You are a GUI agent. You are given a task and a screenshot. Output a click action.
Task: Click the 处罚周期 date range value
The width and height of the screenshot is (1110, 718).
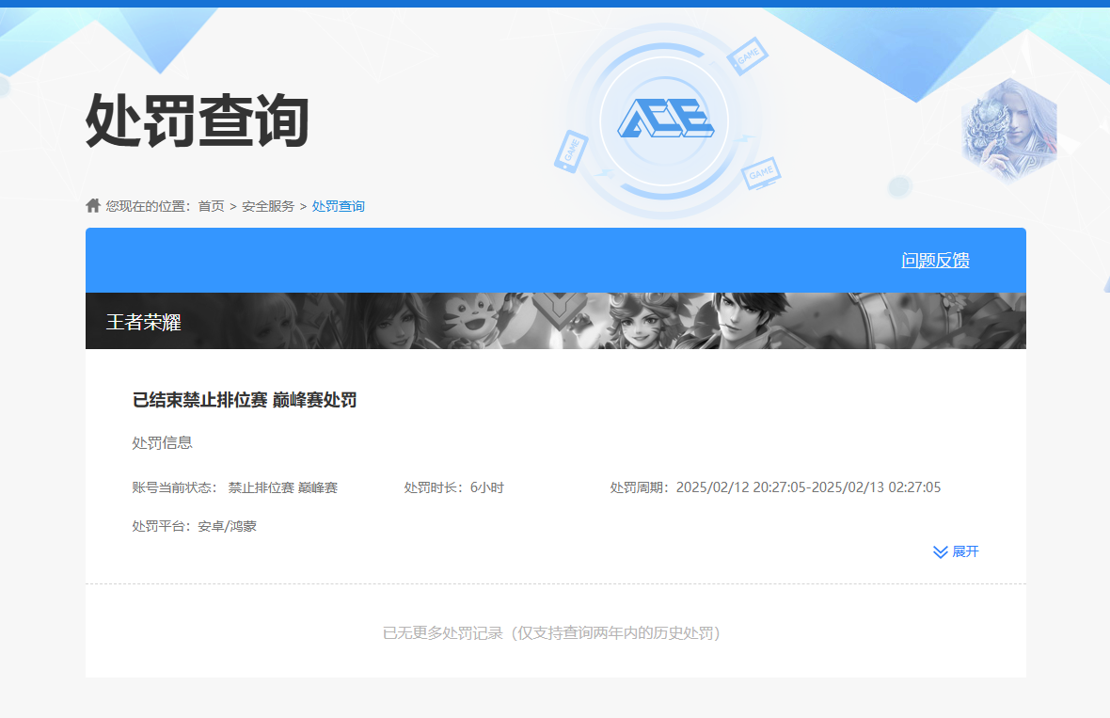[808, 487]
